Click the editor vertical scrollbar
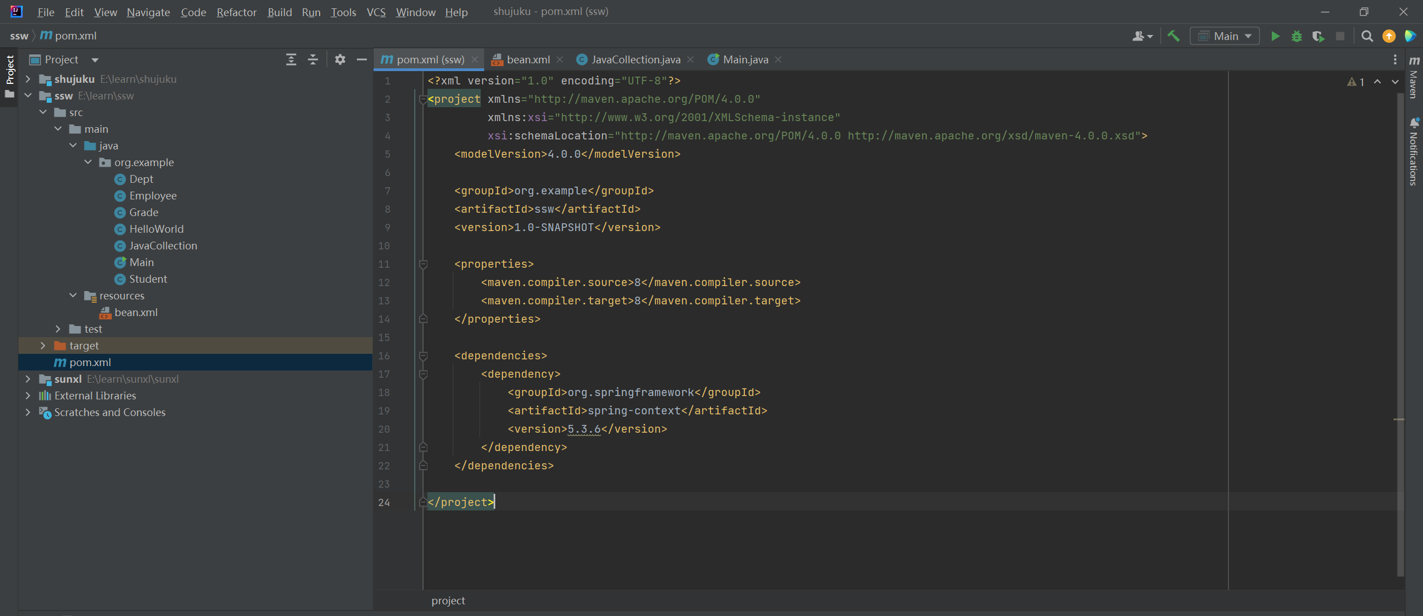The height and width of the screenshot is (616, 1423). pyautogui.click(x=1400, y=333)
